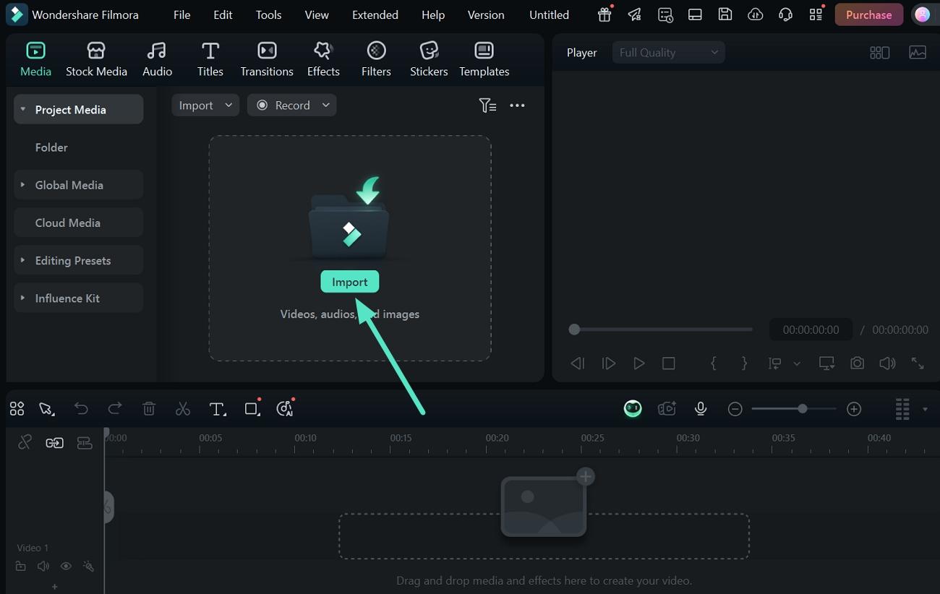Toggle the render preview camera icon
This screenshot has height=594, width=940.
pyautogui.click(x=667, y=409)
